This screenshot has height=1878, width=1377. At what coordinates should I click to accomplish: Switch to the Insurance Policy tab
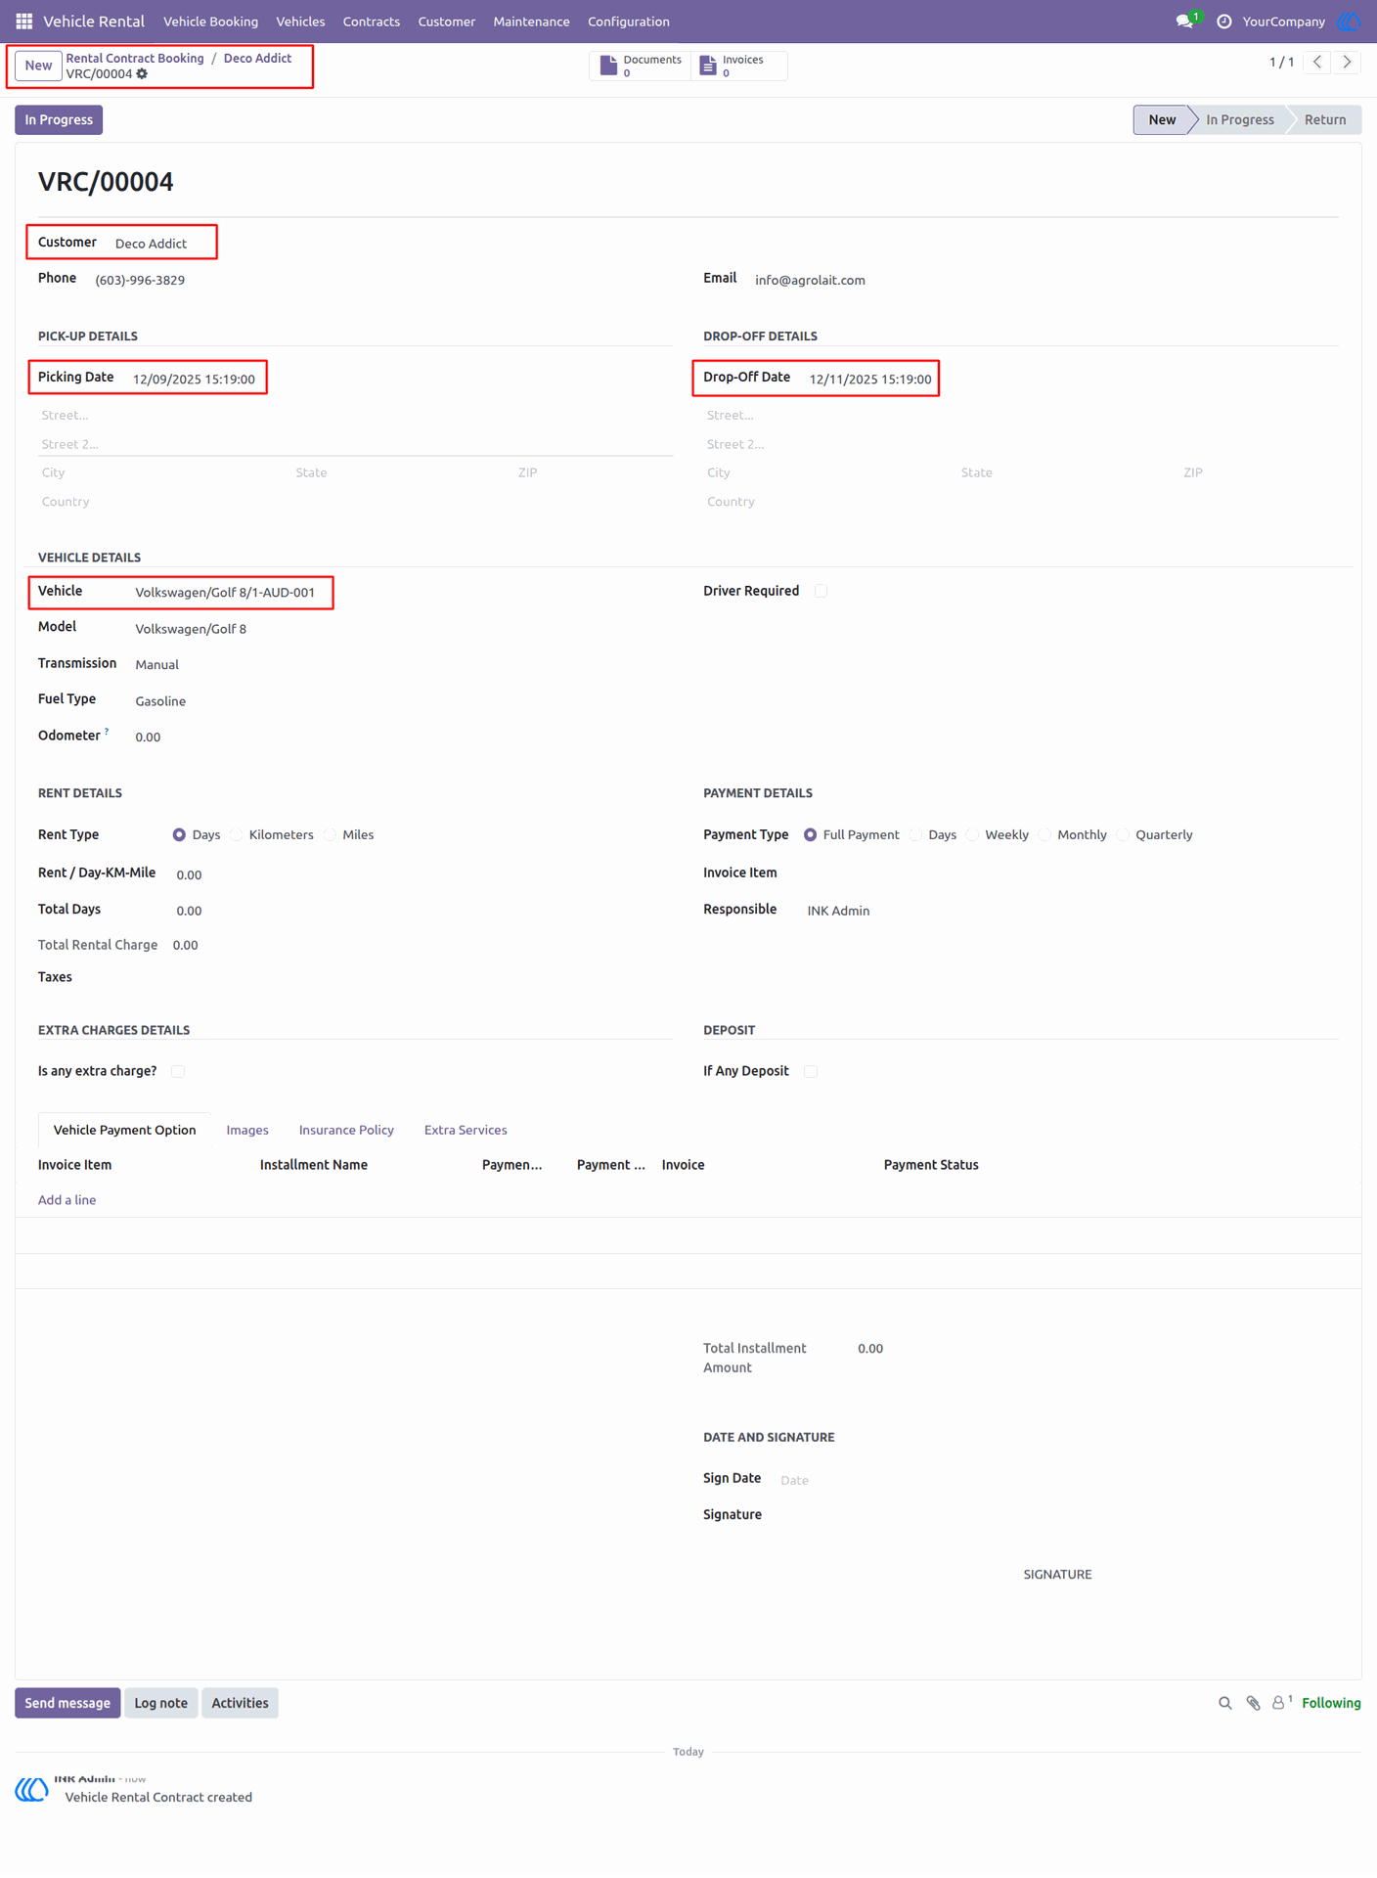(x=346, y=1130)
